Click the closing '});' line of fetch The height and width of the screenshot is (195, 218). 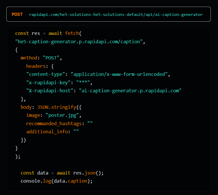point(18,157)
